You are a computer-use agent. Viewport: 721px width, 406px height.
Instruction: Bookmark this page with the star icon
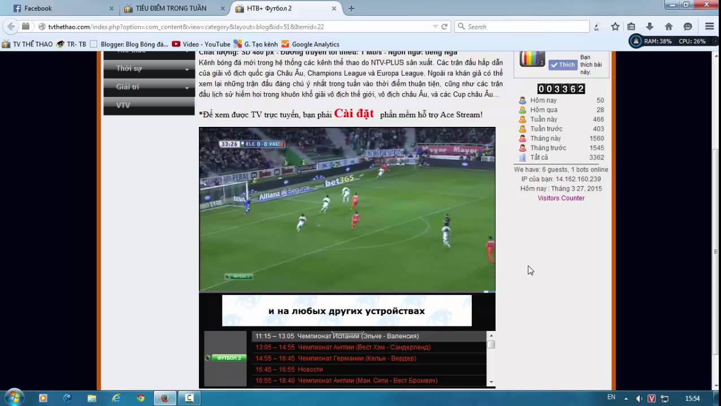pos(615,27)
